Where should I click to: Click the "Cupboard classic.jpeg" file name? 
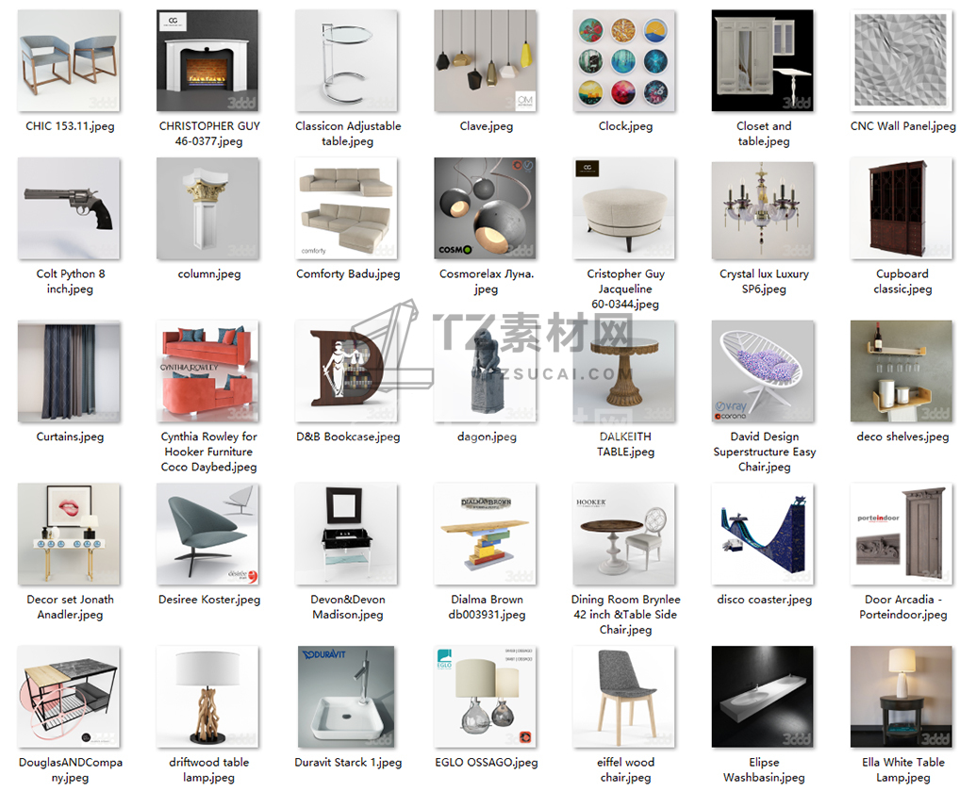[902, 281]
